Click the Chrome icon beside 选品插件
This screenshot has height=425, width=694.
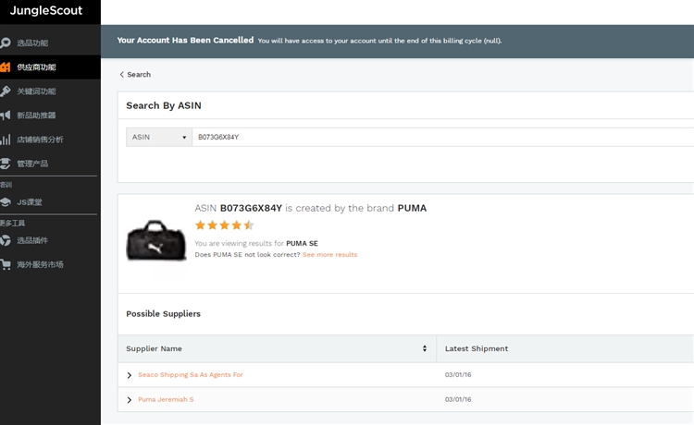[x=6, y=240]
